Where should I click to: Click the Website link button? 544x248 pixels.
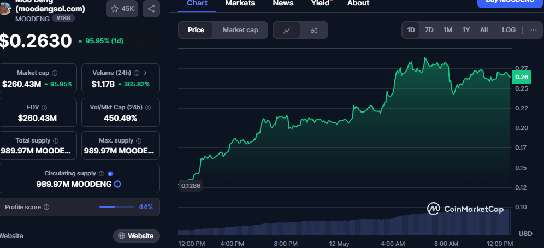pyautogui.click(x=137, y=236)
